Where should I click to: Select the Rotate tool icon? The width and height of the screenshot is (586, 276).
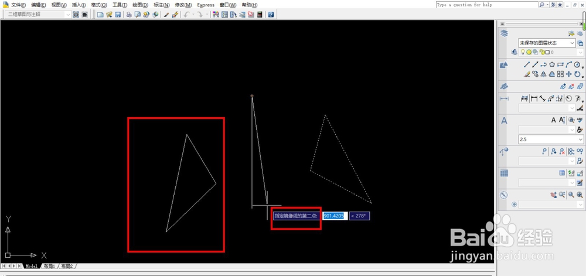coord(577,74)
